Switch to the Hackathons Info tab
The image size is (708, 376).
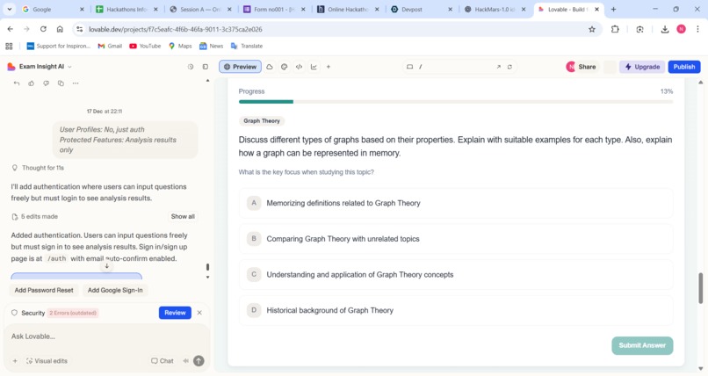pos(127,9)
